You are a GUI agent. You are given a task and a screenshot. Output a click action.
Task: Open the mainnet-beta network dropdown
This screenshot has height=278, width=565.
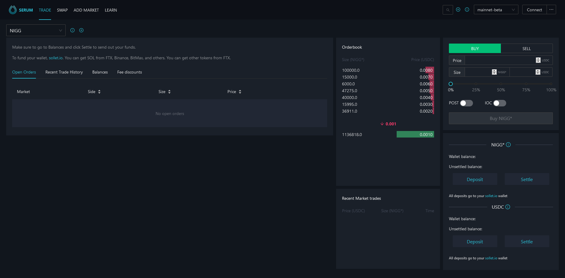pyautogui.click(x=496, y=9)
